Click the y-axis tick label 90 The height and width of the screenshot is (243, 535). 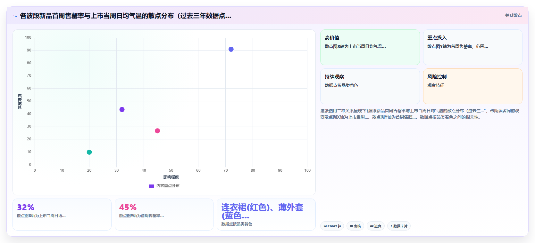[29, 50]
